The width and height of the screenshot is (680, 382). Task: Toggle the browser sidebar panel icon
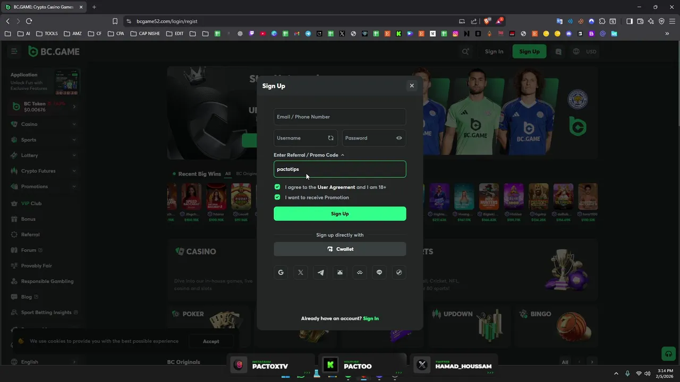tap(630, 21)
